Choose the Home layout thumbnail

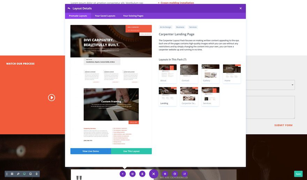tap(232, 74)
